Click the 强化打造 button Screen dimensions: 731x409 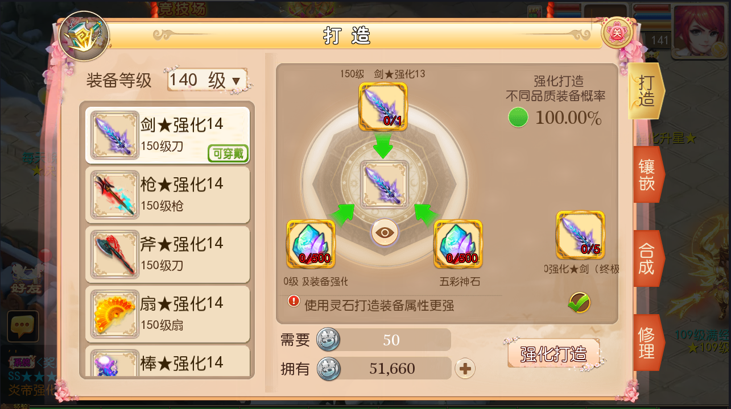tap(554, 353)
